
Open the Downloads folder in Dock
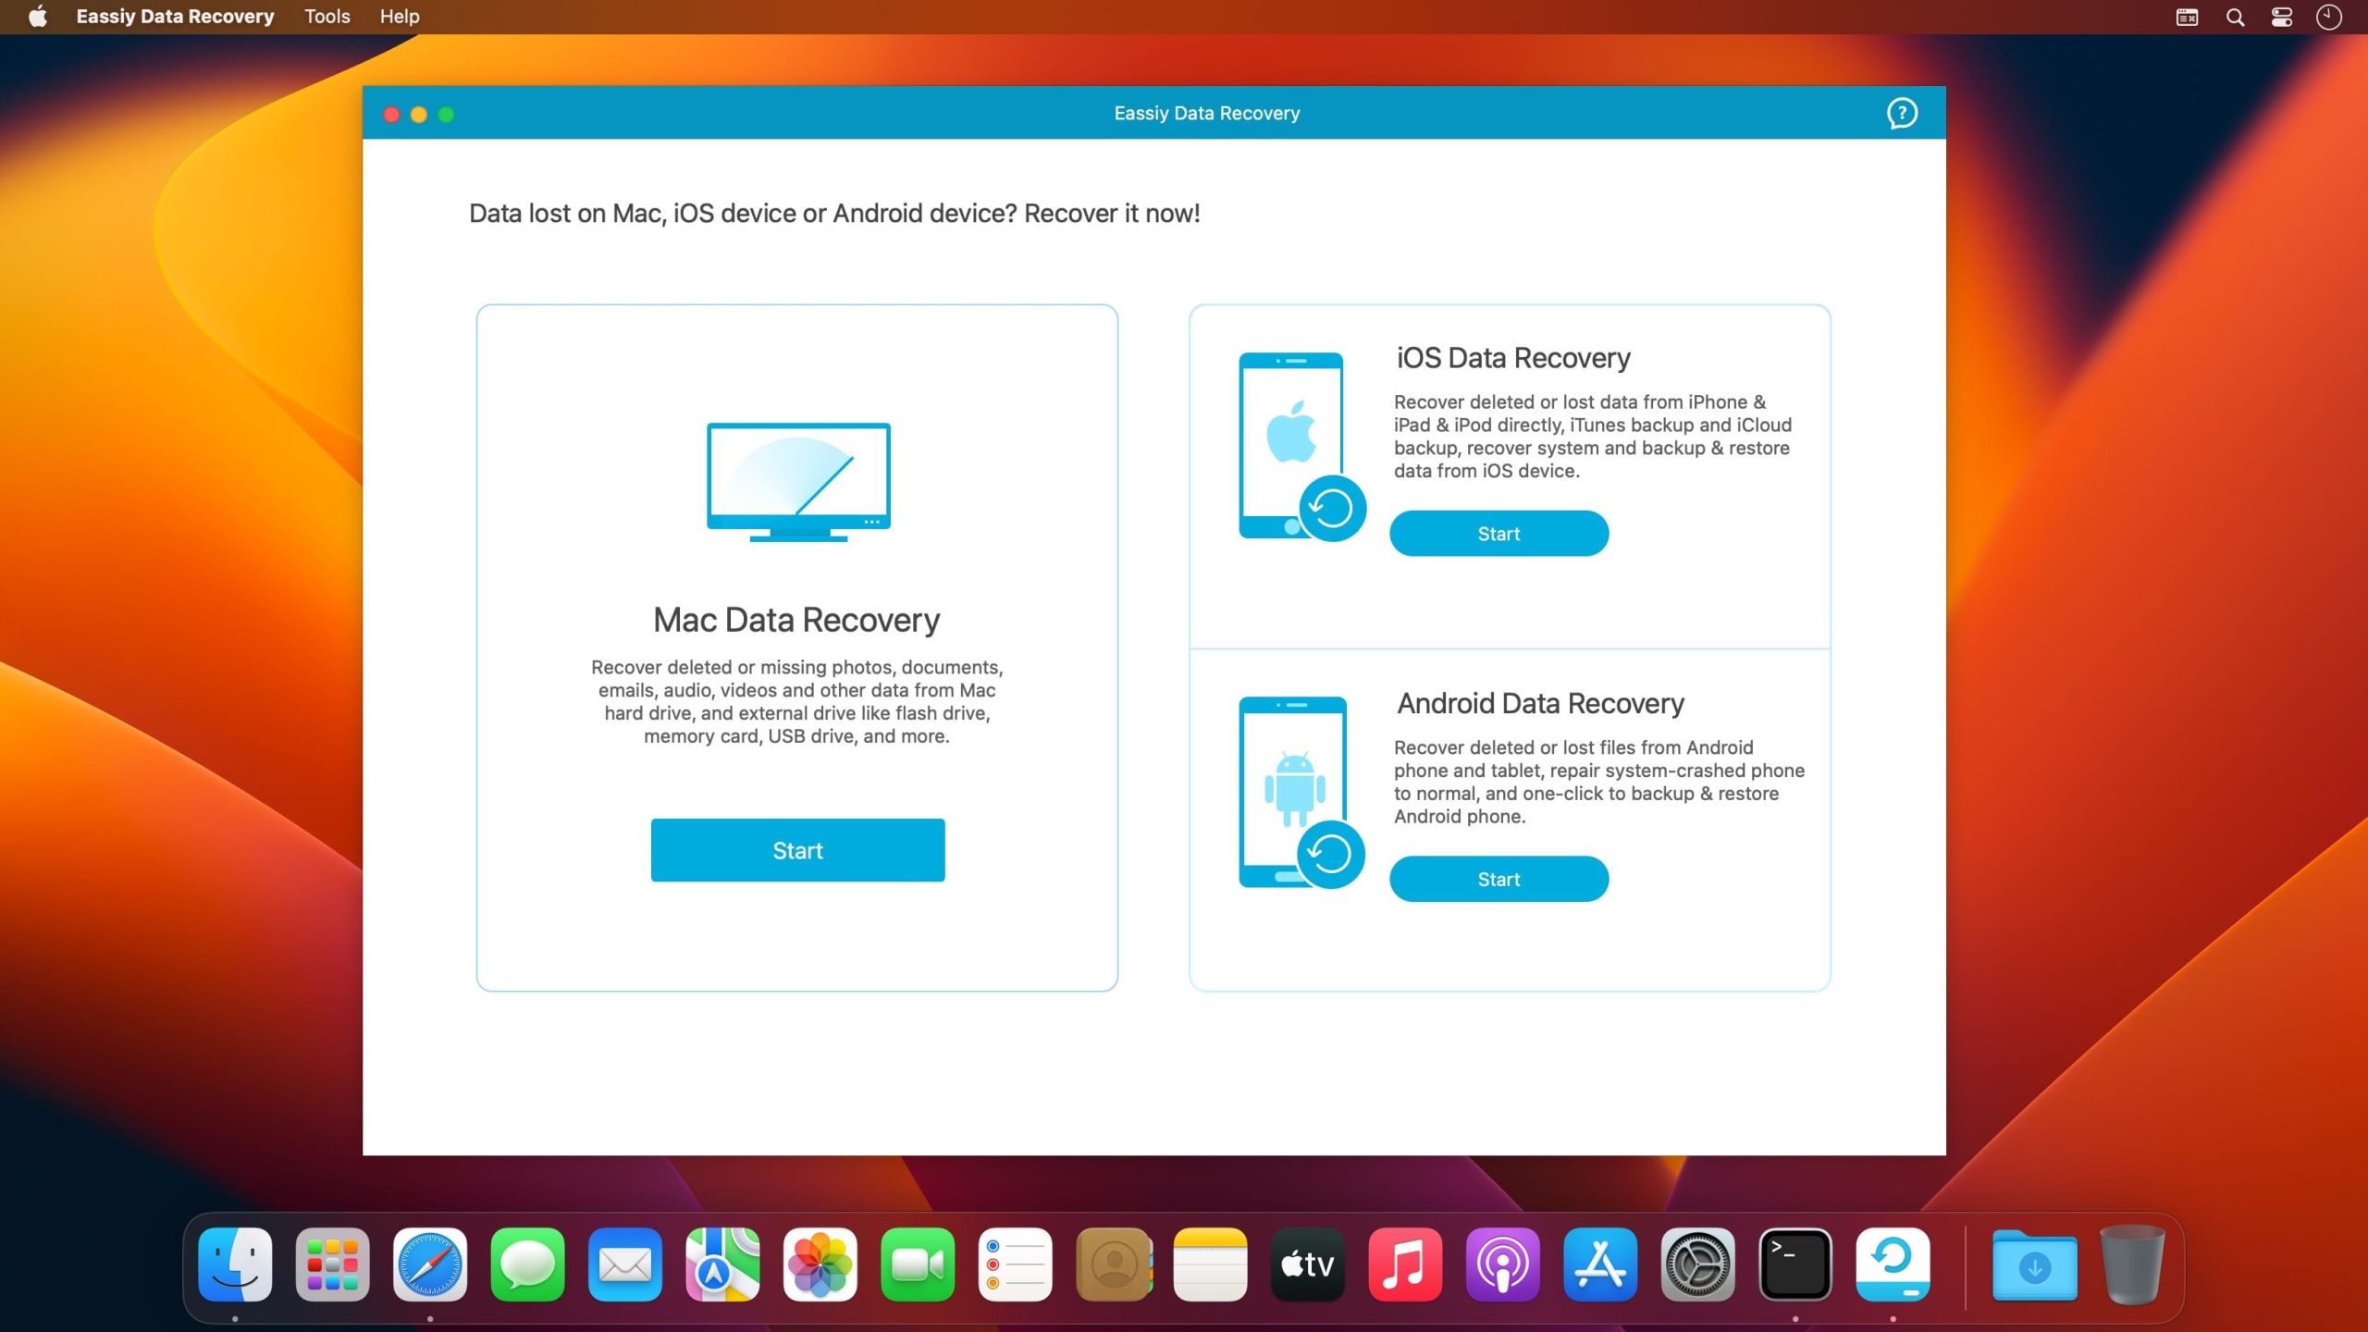click(2035, 1264)
